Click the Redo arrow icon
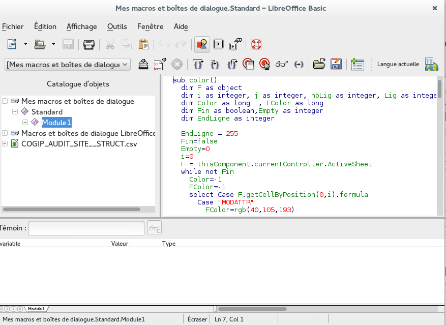The width and height of the screenshot is (446, 325). (x=181, y=44)
